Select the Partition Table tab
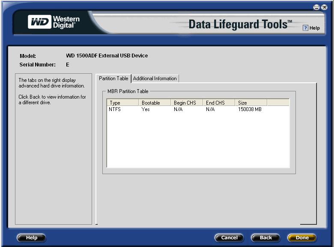The height and width of the screenshot is (247, 334). coord(113,78)
